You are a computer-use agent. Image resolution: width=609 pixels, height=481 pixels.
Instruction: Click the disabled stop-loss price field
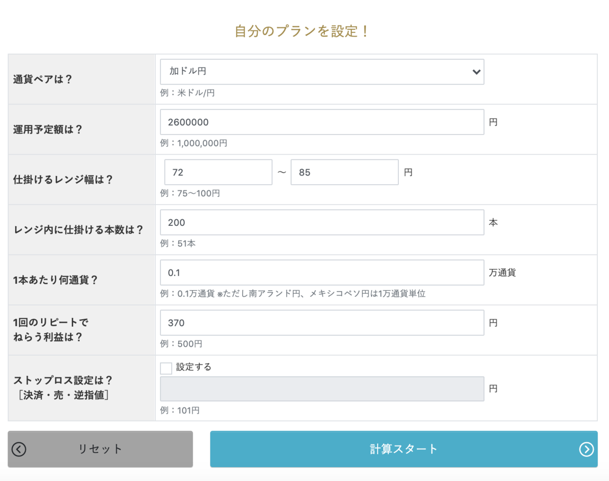click(x=322, y=389)
